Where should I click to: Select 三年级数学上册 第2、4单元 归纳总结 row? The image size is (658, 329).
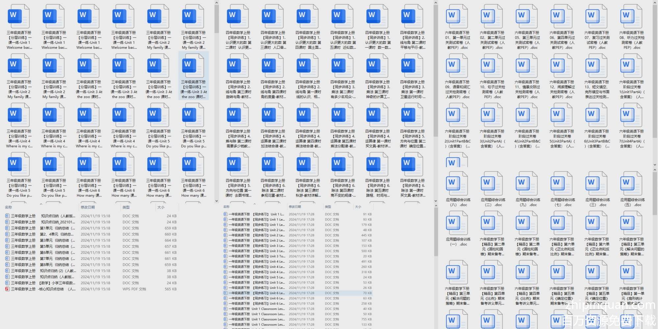(43, 234)
